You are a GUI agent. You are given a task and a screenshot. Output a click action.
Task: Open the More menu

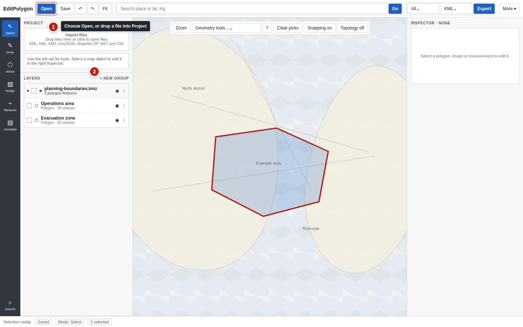click(509, 9)
